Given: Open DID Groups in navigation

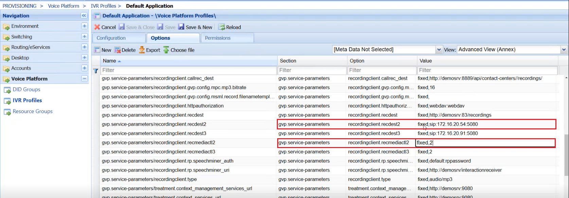Looking at the screenshot, I should [26, 90].
